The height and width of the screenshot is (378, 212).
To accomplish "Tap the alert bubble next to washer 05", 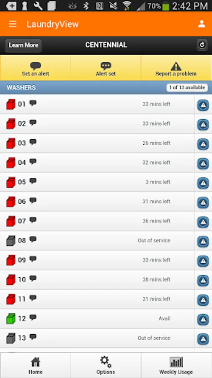I will pyautogui.click(x=33, y=181).
